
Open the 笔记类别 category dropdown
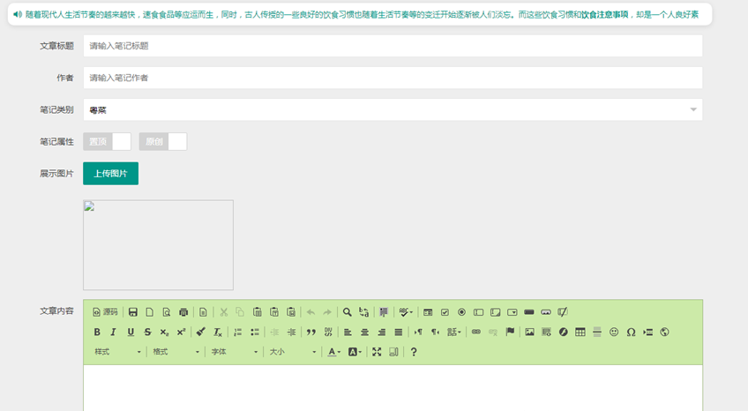[x=393, y=109]
